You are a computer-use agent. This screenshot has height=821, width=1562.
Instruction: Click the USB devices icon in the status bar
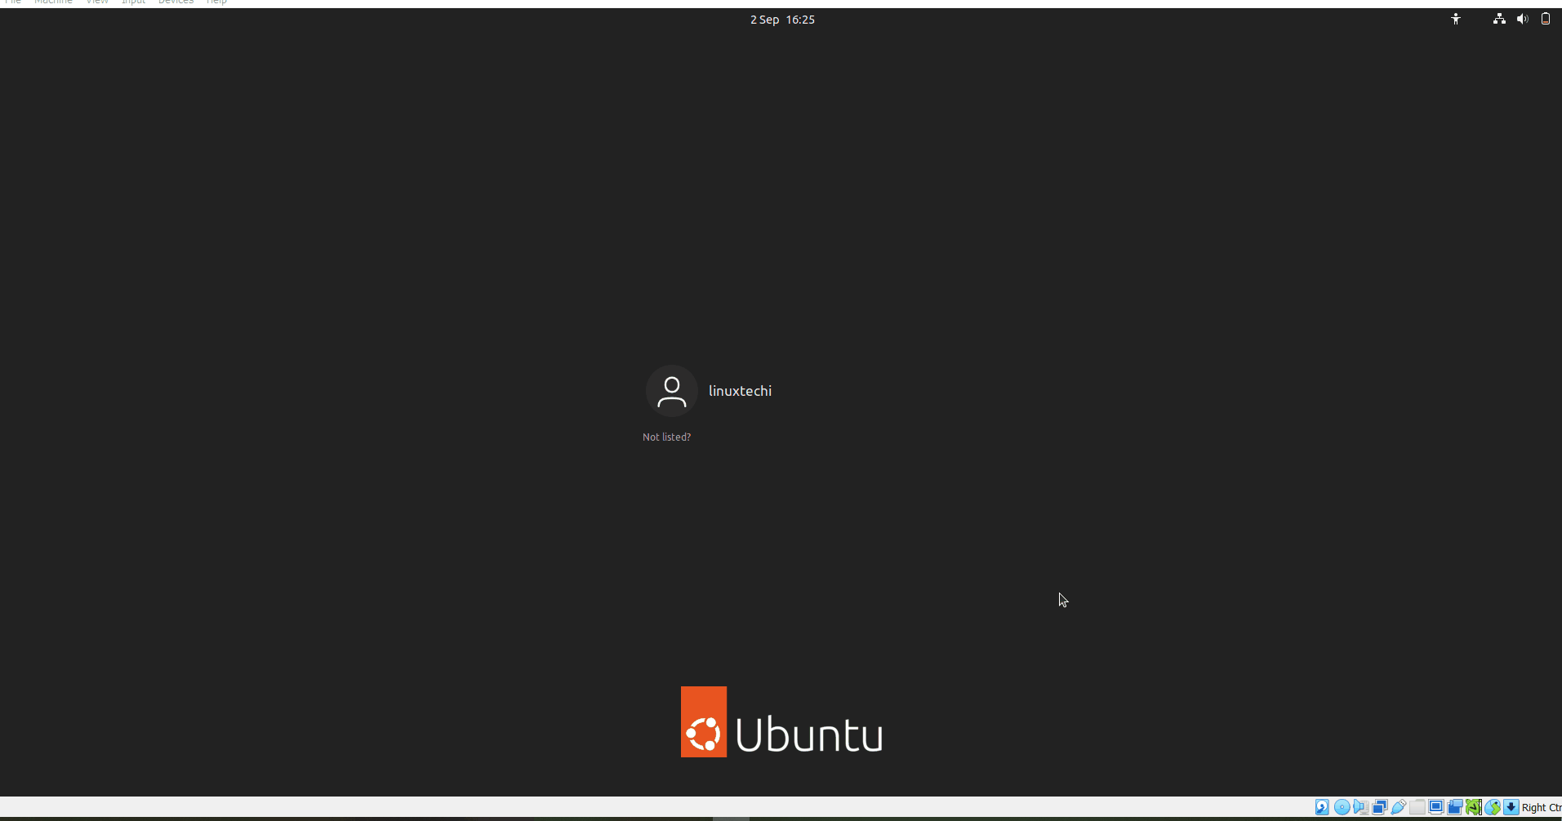[x=1399, y=806]
